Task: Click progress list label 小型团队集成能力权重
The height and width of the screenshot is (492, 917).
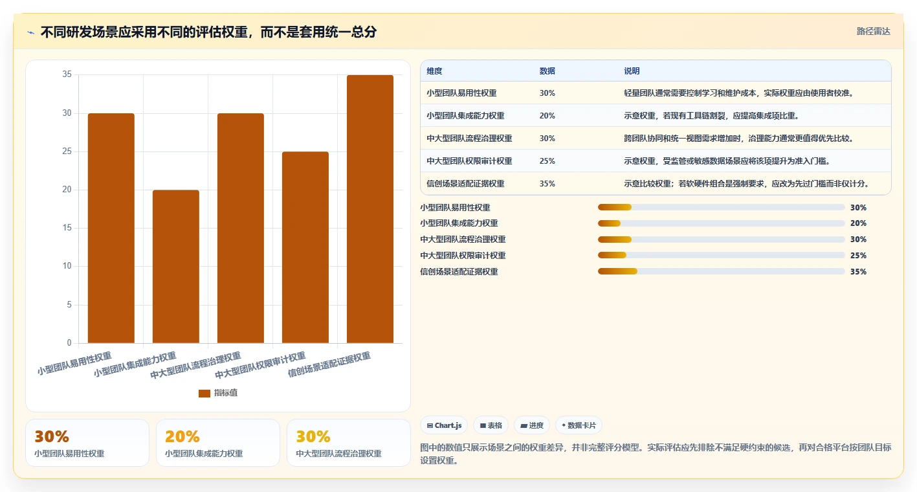Action: [x=459, y=223]
